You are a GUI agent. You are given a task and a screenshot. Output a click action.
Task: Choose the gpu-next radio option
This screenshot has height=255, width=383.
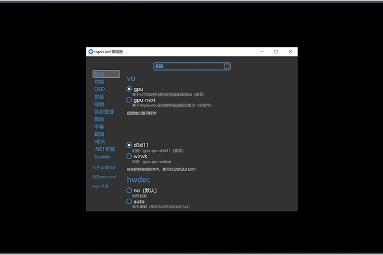[129, 100]
